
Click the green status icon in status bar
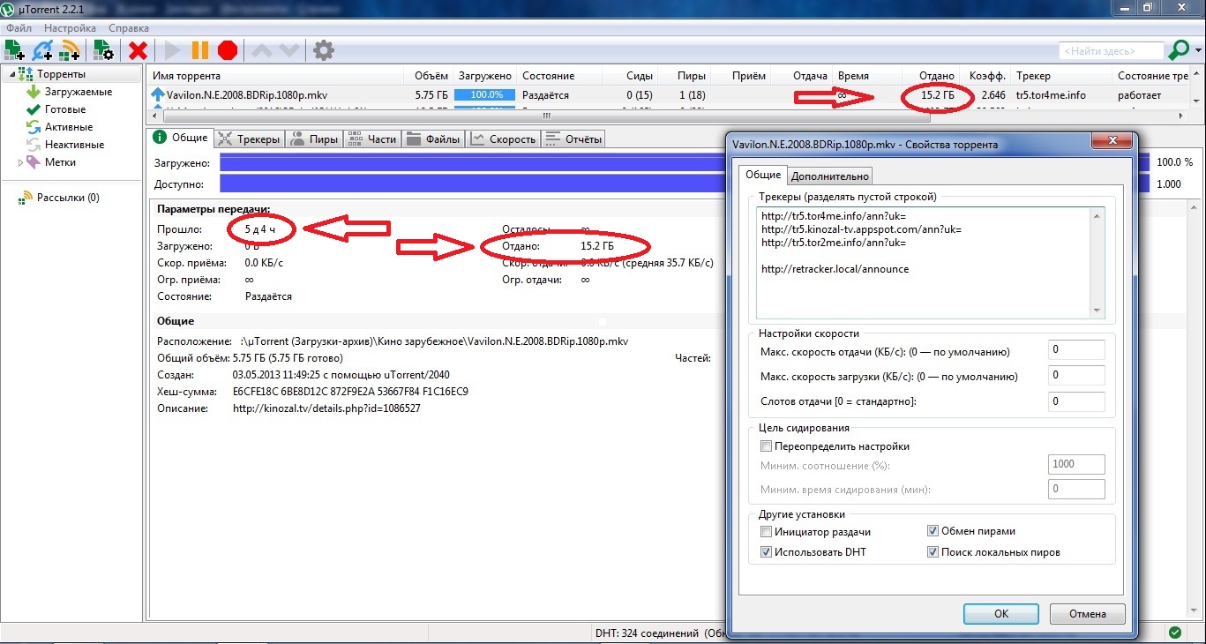[x=1175, y=633]
